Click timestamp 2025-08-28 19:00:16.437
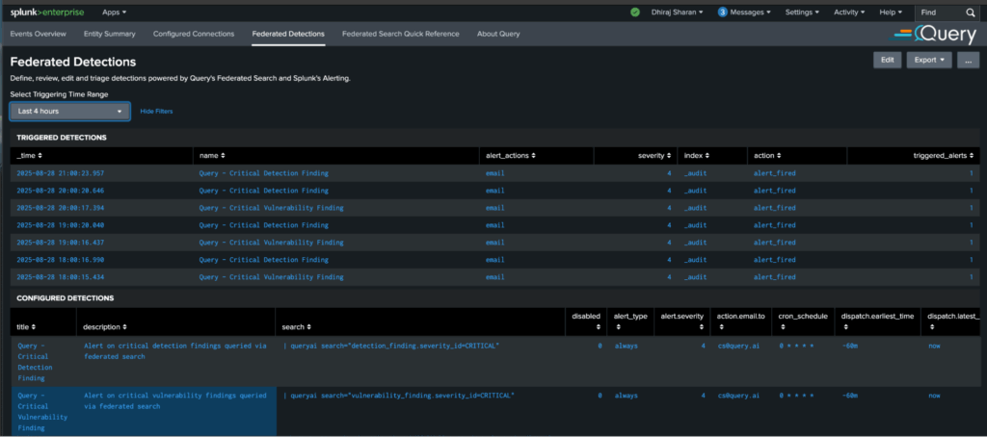This screenshot has width=987, height=437. (x=61, y=242)
